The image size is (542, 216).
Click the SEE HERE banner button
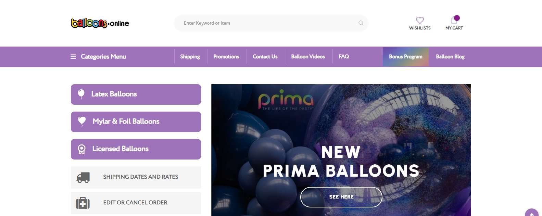tap(341, 197)
